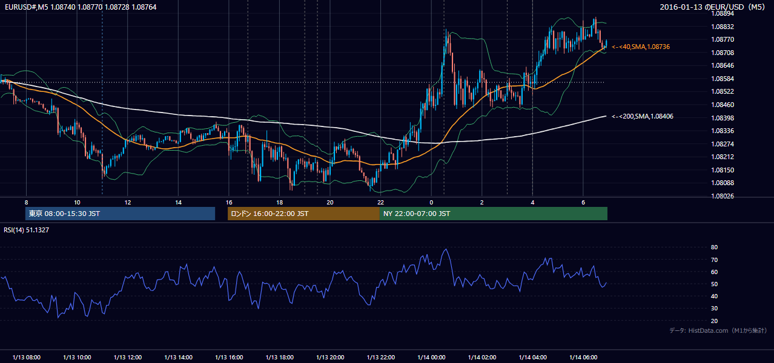The width and height of the screenshot is (774, 363).
Task: Click price axis label 1.08336
Action: coord(722,131)
